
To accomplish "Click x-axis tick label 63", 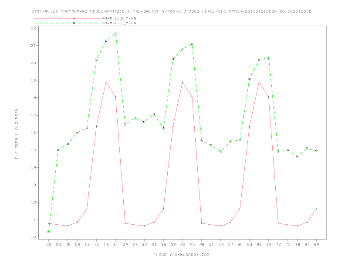I will tap(250, 244).
